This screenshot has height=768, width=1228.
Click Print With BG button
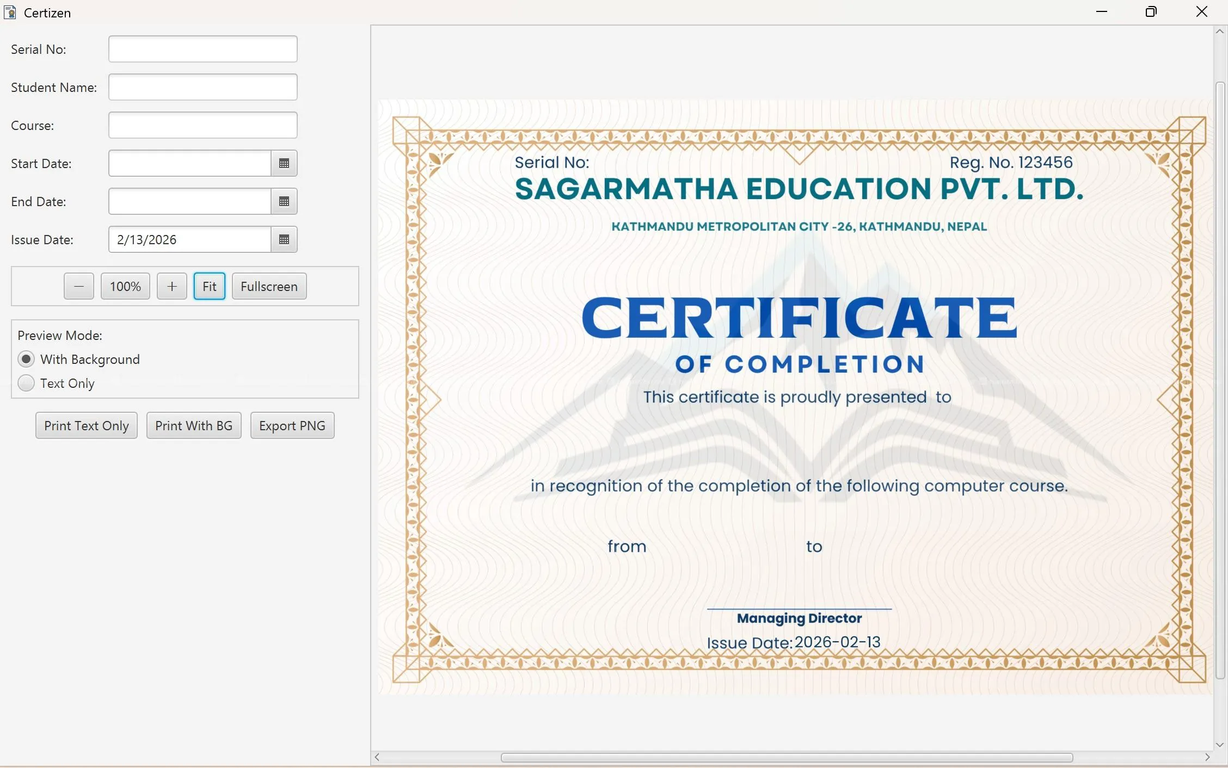194,426
